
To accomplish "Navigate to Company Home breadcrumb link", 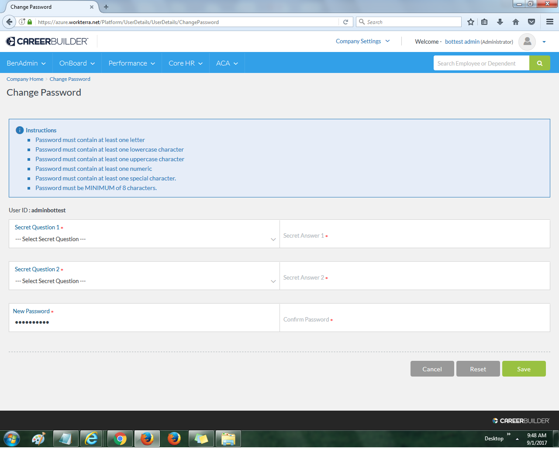I will coord(24,79).
